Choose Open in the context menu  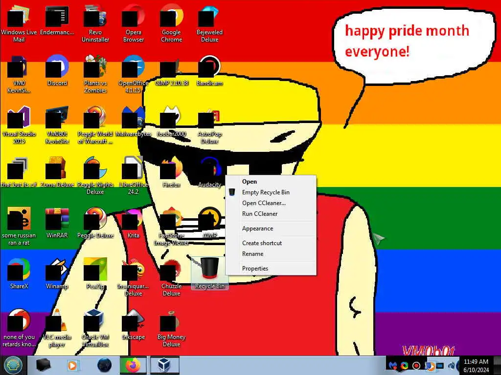click(271, 182)
